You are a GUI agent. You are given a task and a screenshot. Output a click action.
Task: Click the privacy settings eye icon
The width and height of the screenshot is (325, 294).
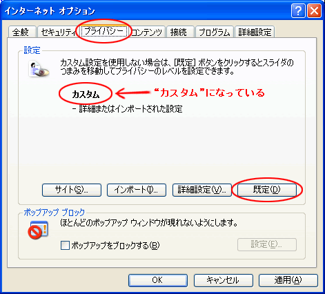(x=39, y=69)
